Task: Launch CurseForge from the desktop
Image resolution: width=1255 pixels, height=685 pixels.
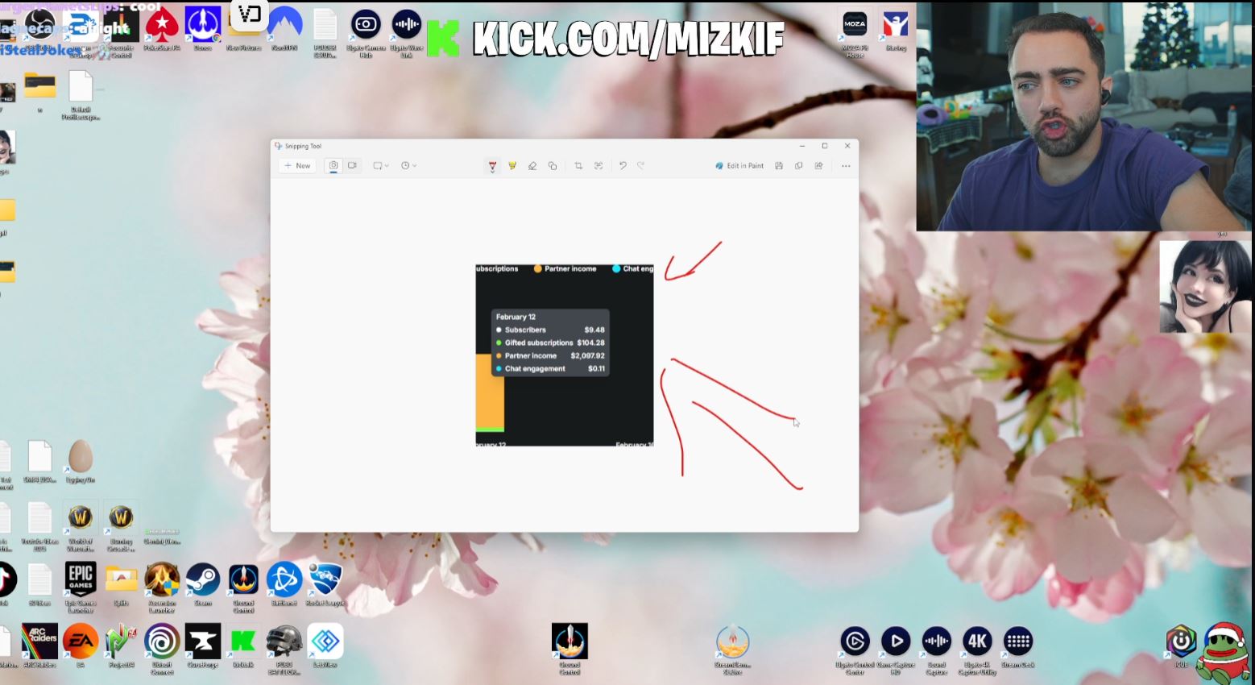Action: pos(203,646)
